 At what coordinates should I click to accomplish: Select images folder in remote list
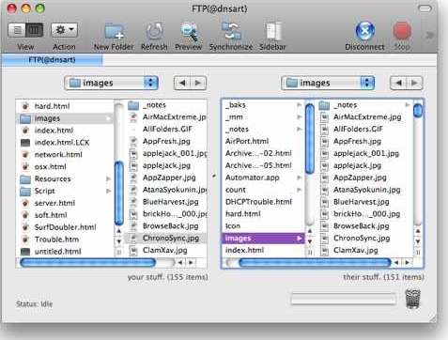[x=263, y=239]
